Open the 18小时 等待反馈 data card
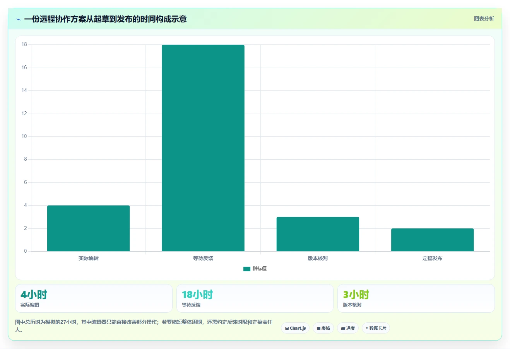Screen dimensions: 510x349 click(x=255, y=298)
